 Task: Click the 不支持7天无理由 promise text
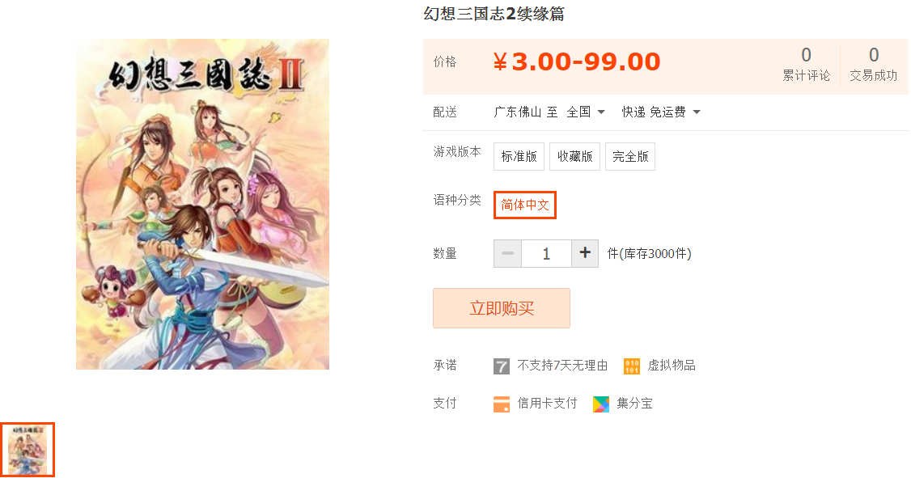point(562,366)
